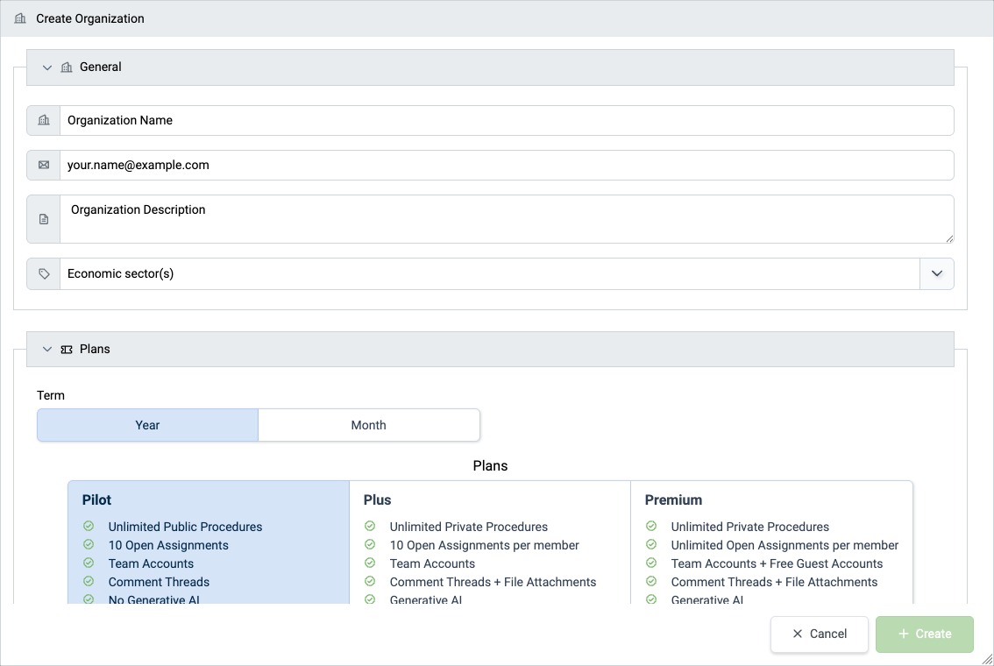This screenshot has height=666, width=994.
Task: Click the centered Plans heading above cards
Action: 490,465
